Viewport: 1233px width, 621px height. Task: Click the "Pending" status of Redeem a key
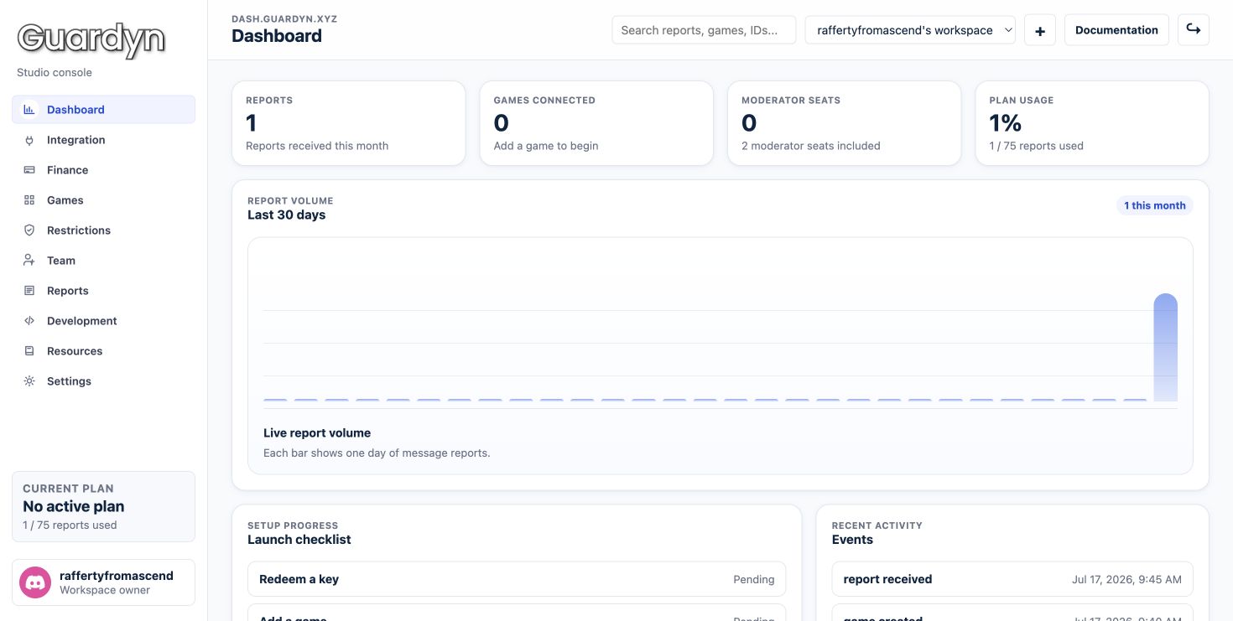pos(753,579)
